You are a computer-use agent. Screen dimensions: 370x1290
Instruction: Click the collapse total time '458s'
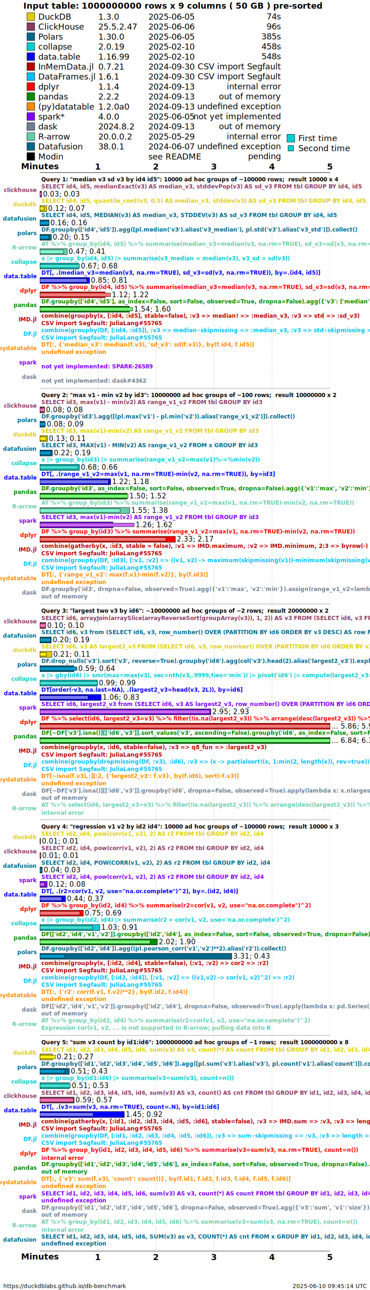[x=271, y=47]
